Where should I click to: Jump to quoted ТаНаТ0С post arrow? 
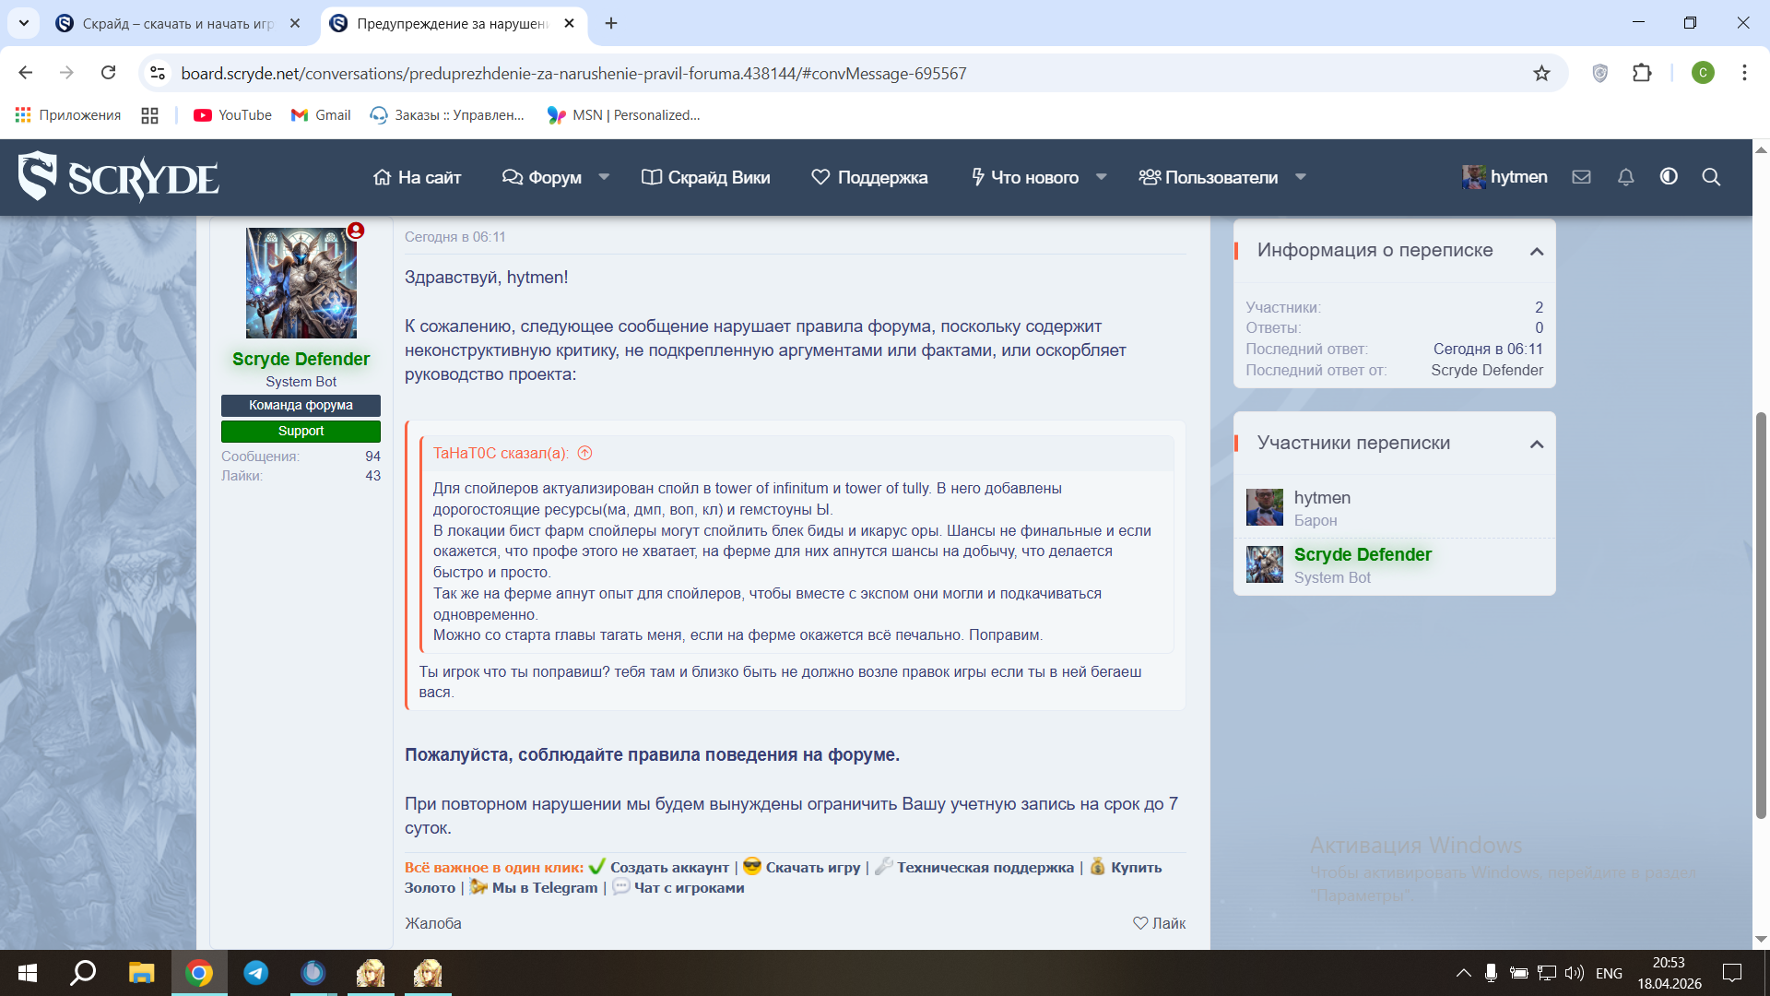tap(584, 453)
